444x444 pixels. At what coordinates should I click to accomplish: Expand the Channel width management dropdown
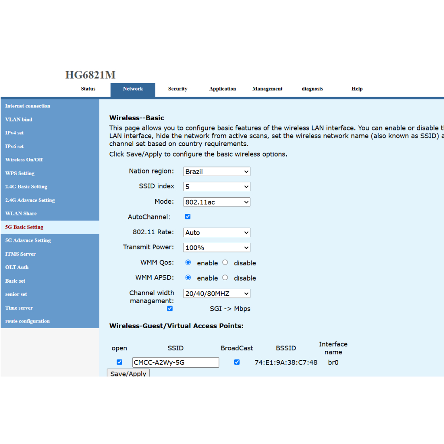click(x=216, y=294)
